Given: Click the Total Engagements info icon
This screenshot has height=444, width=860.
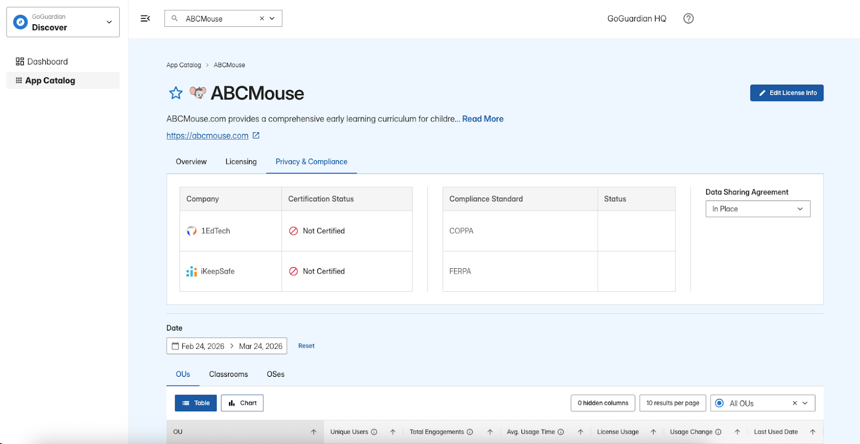Looking at the screenshot, I should pyautogui.click(x=470, y=432).
